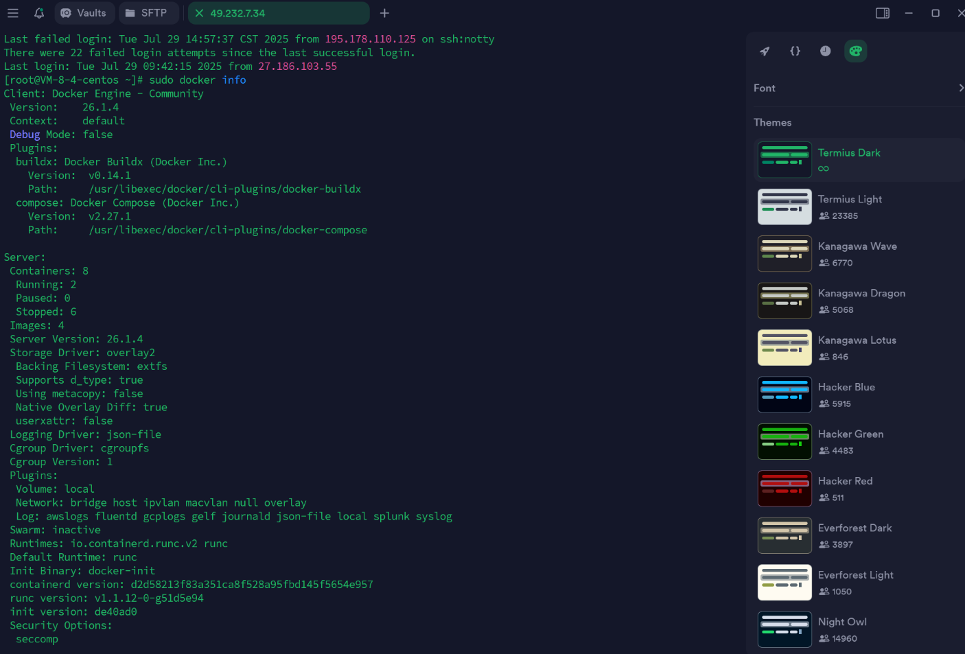Click the last login IP 27.186.103.55
The image size is (965, 654).
(x=297, y=67)
